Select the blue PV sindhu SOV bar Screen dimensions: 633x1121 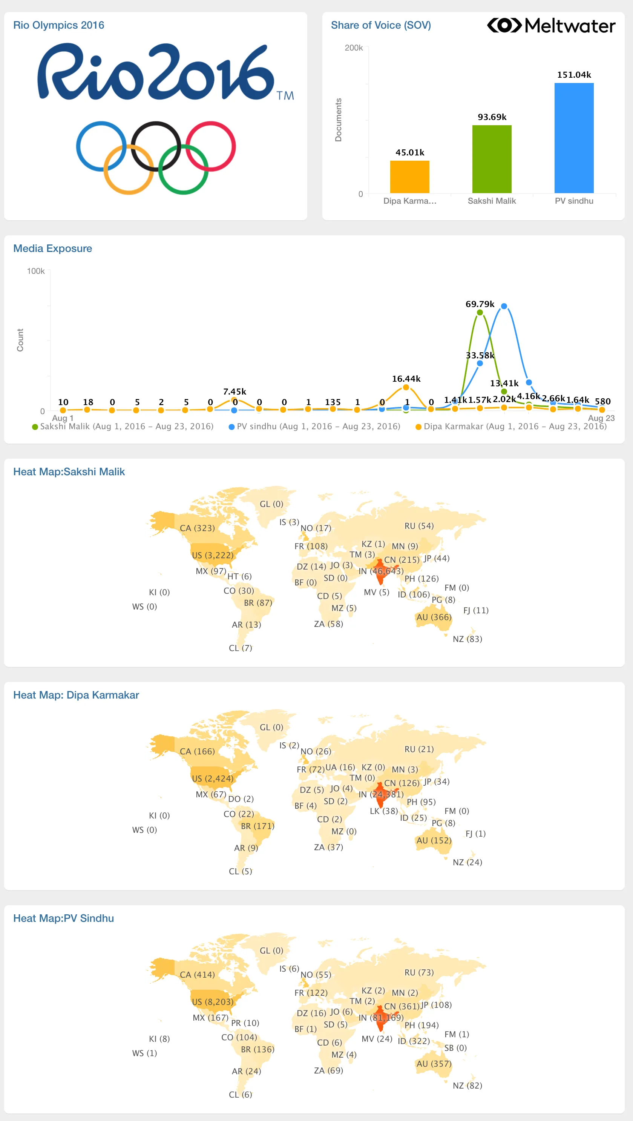(x=574, y=138)
